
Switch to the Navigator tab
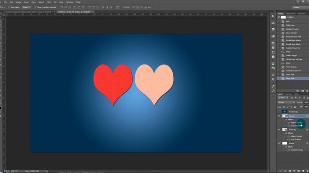pos(301,13)
